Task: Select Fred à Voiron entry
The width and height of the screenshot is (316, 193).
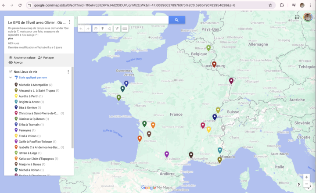Action: [27, 136]
